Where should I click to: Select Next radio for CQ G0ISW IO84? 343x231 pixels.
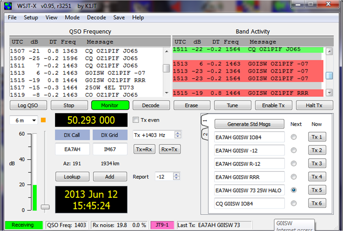(x=294, y=203)
